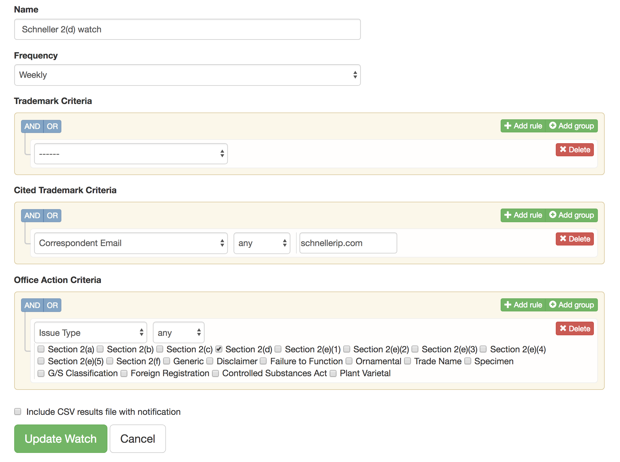Click Add rule in Trademark Criteria
The width and height of the screenshot is (620, 462).
coord(523,126)
